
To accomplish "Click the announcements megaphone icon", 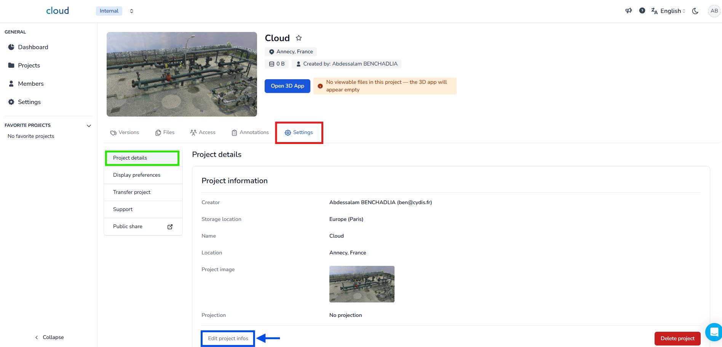I will tap(628, 11).
